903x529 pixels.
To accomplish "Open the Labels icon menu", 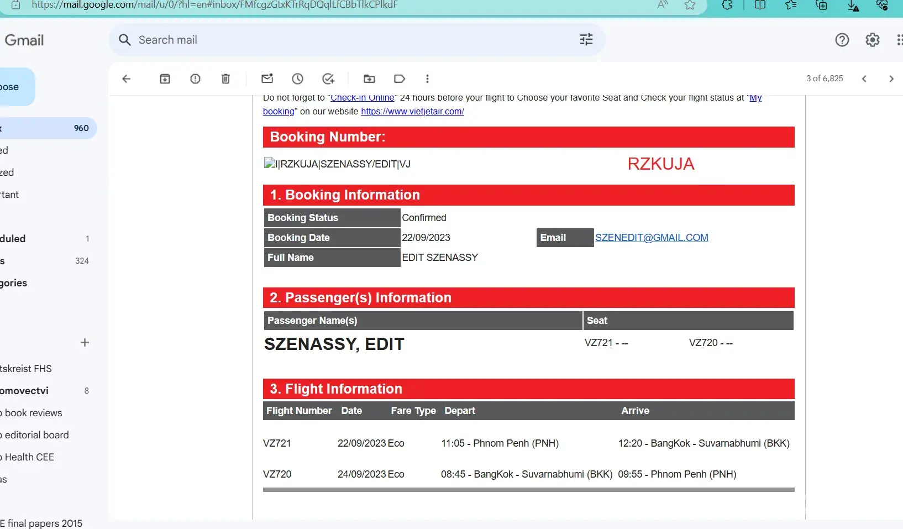I will coord(400,78).
